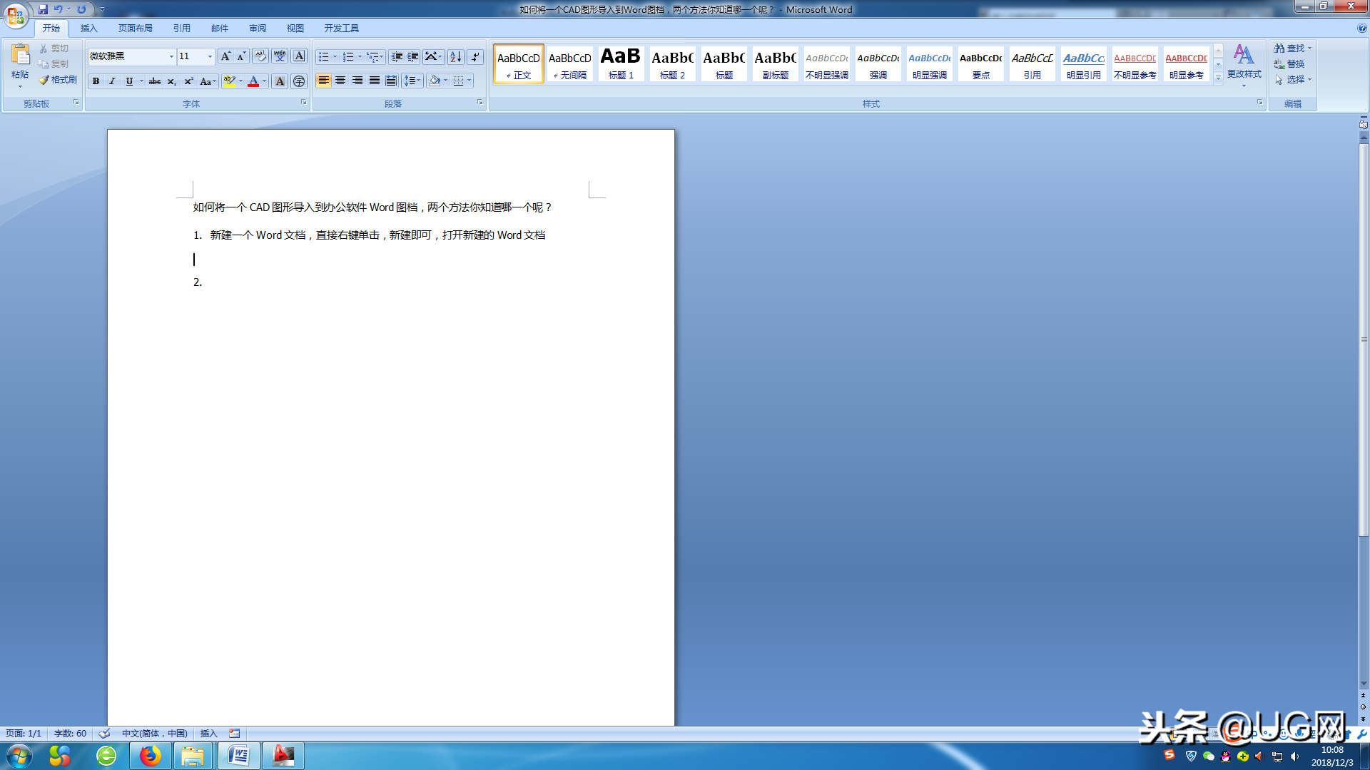This screenshot has width=1370, height=770.
Task: Open the Change Case (Aa) dropdown
Action: point(208,81)
